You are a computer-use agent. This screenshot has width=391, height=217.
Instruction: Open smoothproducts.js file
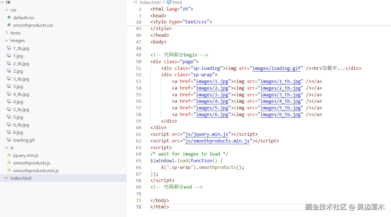tap(32, 163)
